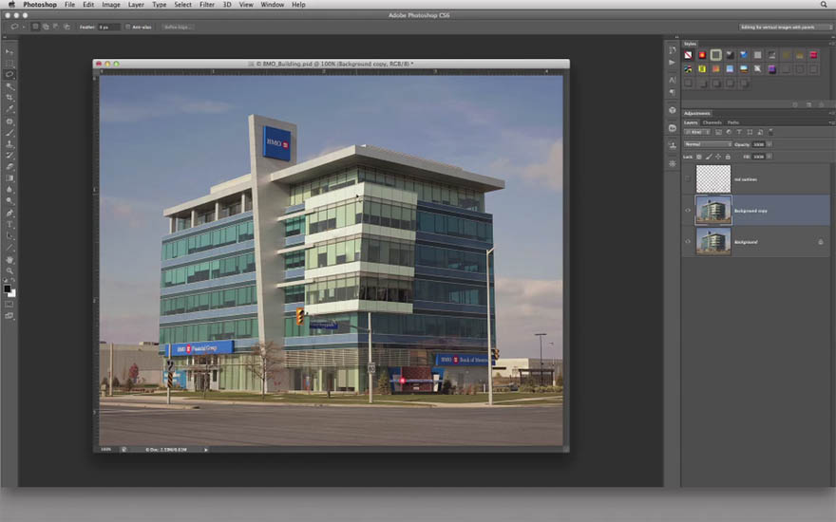The width and height of the screenshot is (836, 522).
Task: Apply the red glow style swatch
Action: click(702, 55)
